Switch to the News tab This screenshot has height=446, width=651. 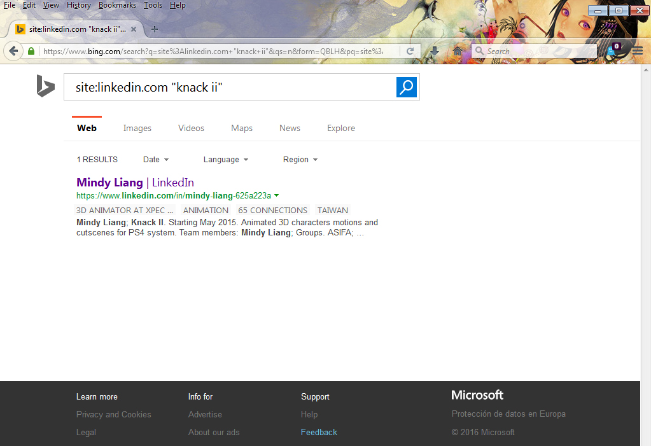[x=290, y=128]
